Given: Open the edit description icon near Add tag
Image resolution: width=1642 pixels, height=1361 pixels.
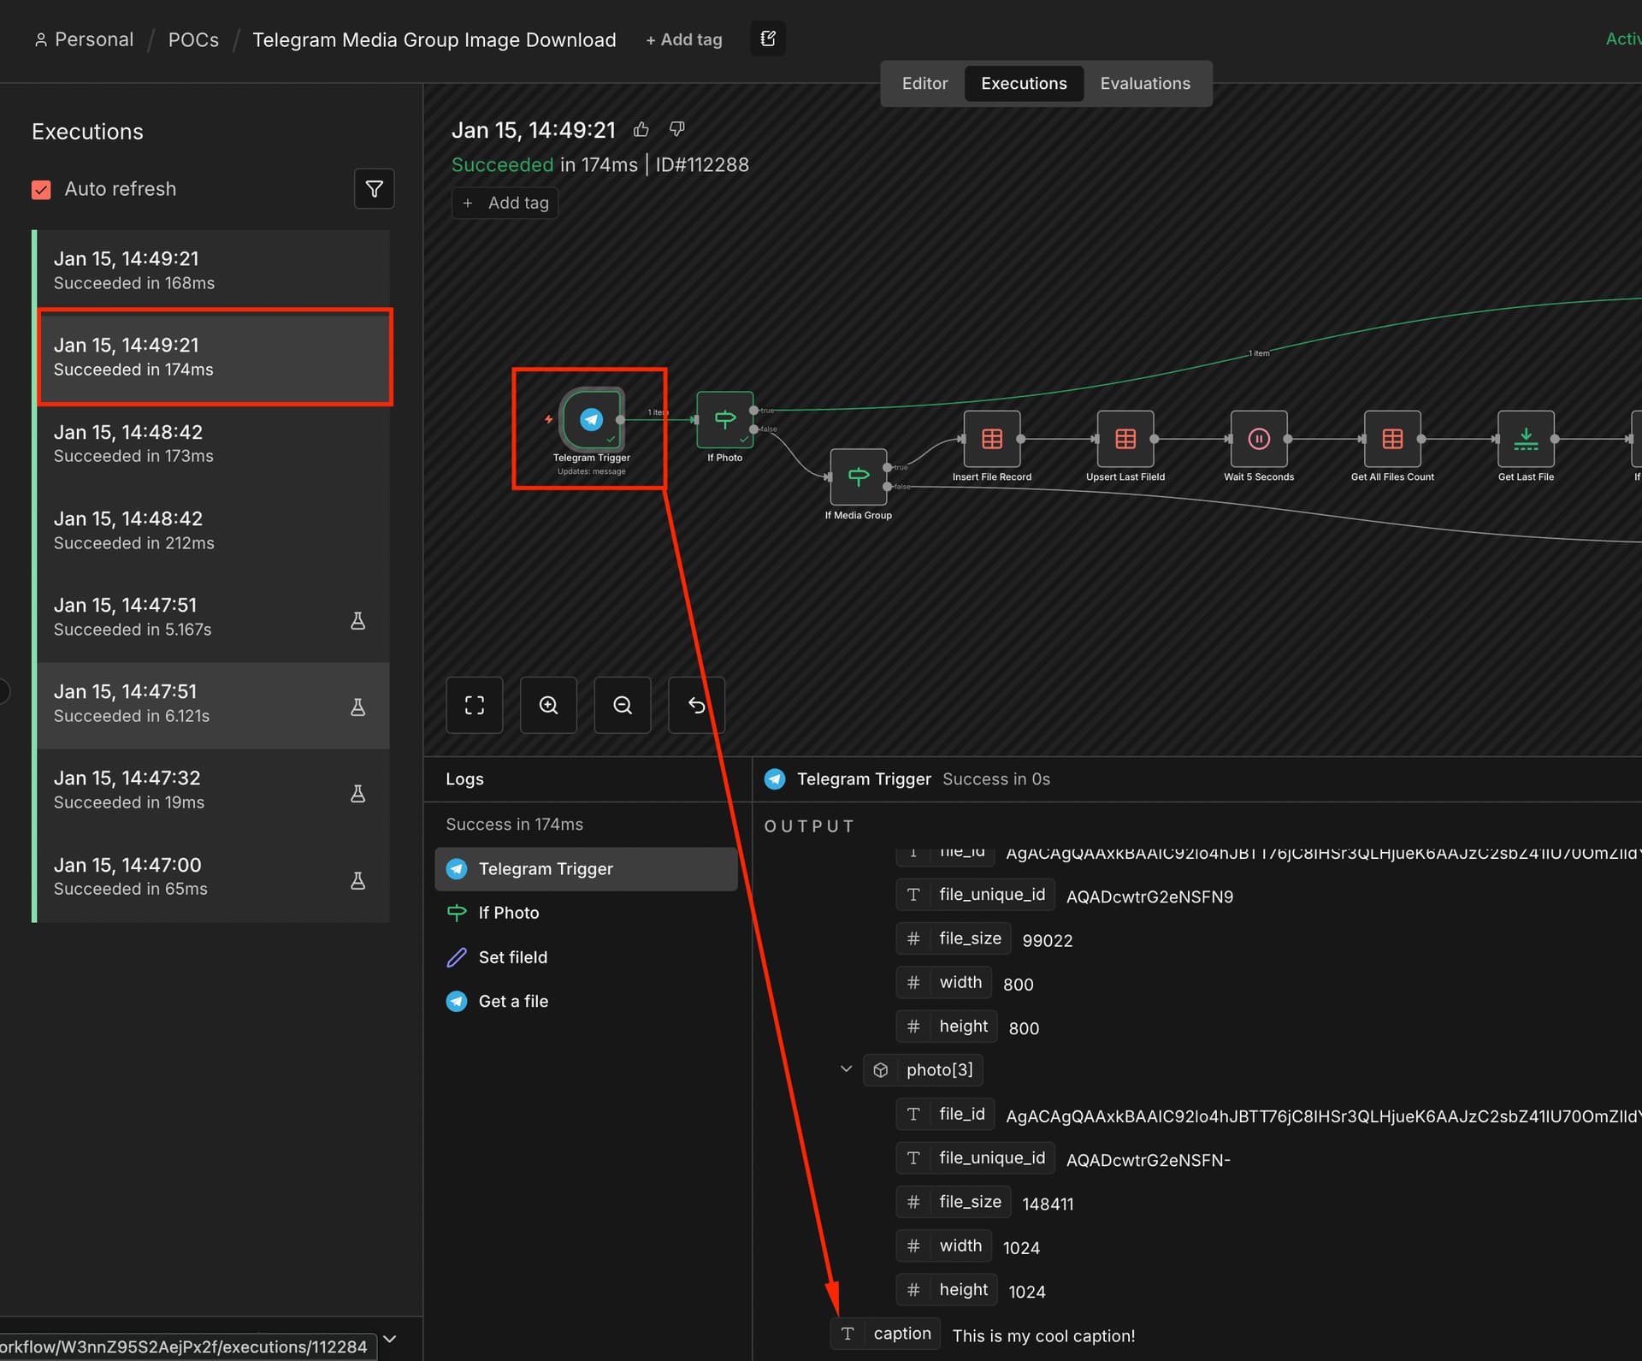Looking at the screenshot, I should click(x=767, y=39).
